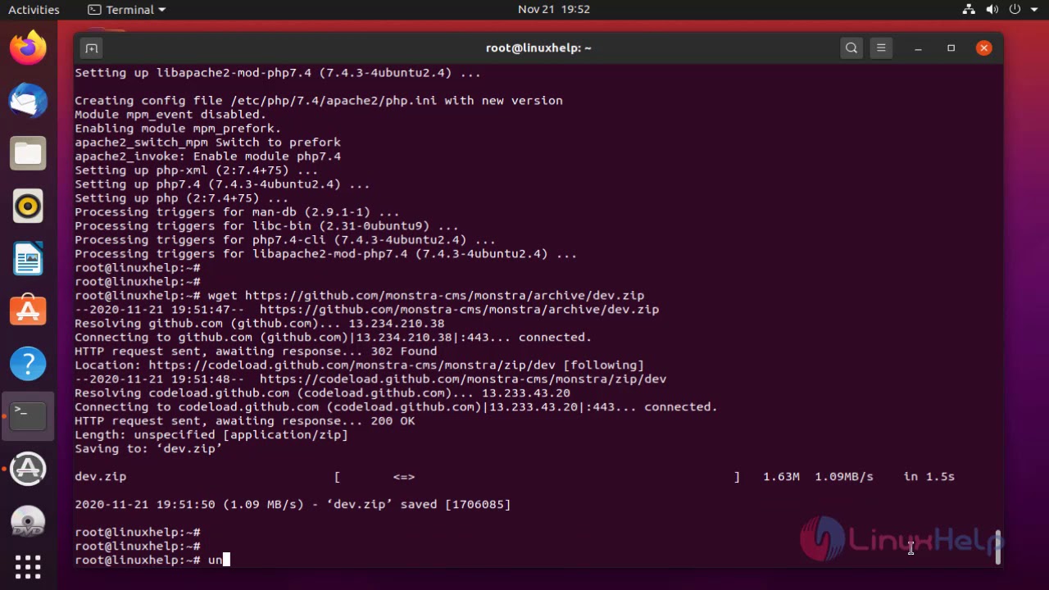Viewport: 1049px width, 590px height.
Task: Click 'Enabling module mpm_prefork.' line
Action: click(178, 129)
